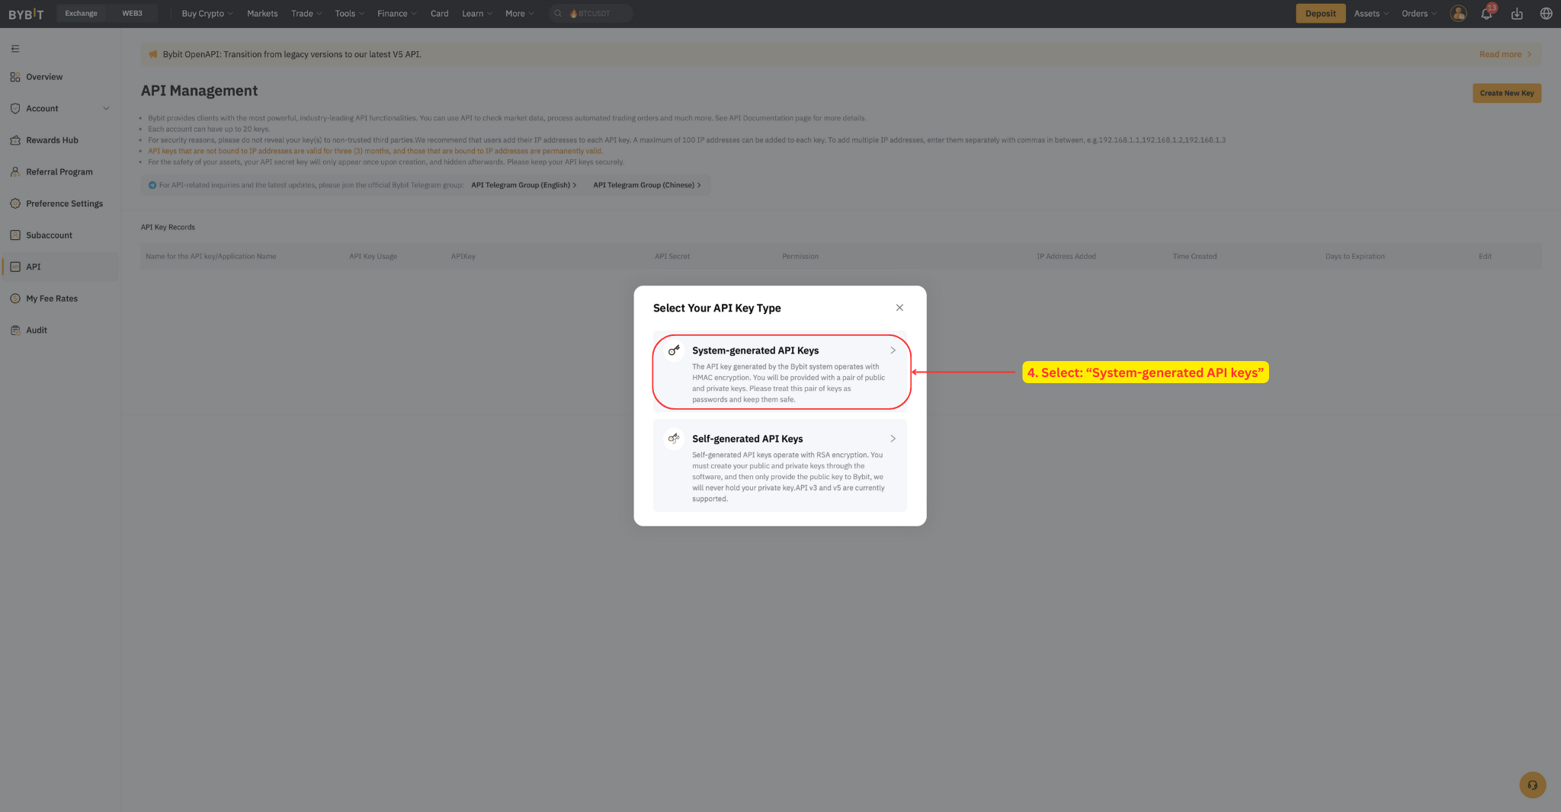Click the Self-generated keys icon

[674, 439]
